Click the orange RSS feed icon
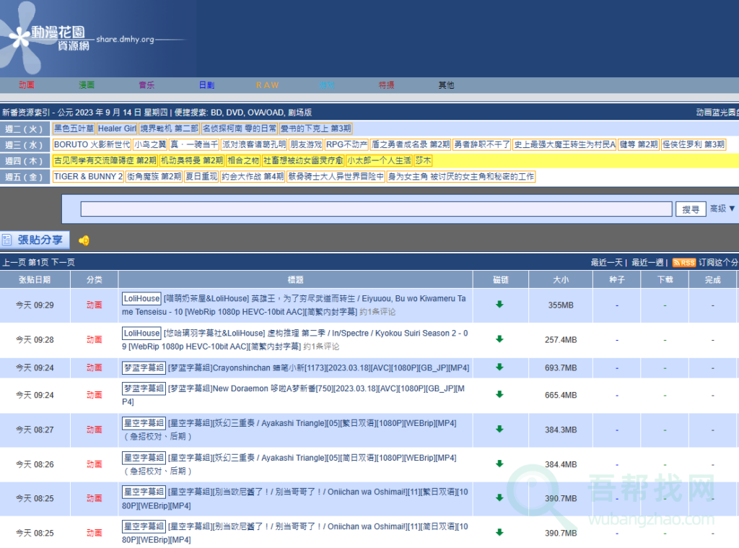 click(x=683, y=262)
